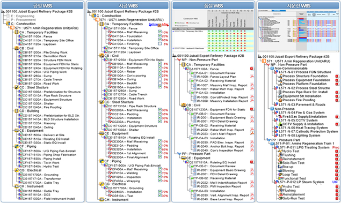Click the CF : Piping icon in 공정 WBS
This screenshot has width=341, height=203.
pos(16,146)
